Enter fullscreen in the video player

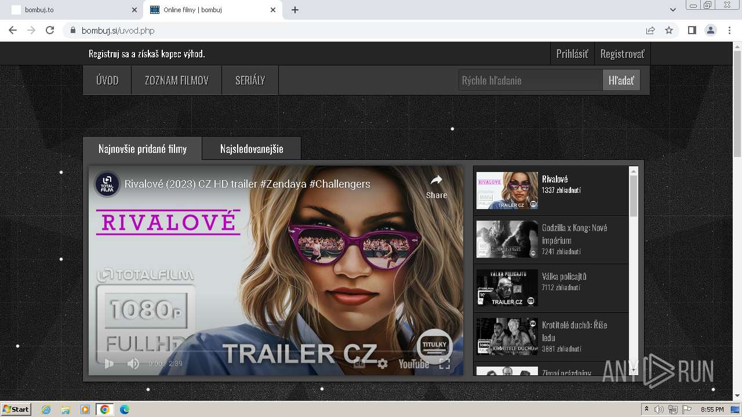(x=445, y=364)
